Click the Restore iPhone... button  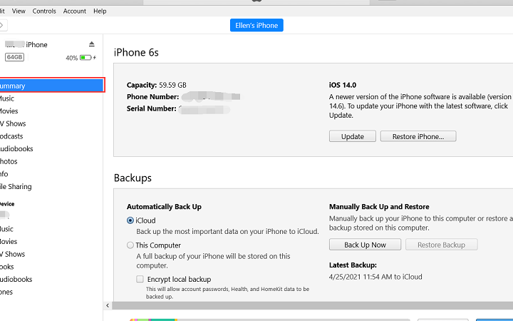(x=418, y=136)
